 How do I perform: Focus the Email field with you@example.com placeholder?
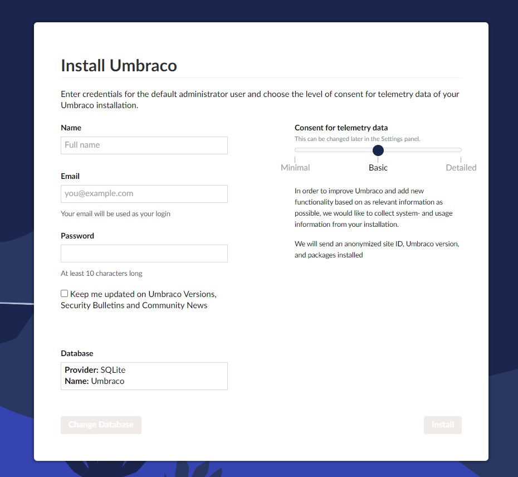(144, 194)
